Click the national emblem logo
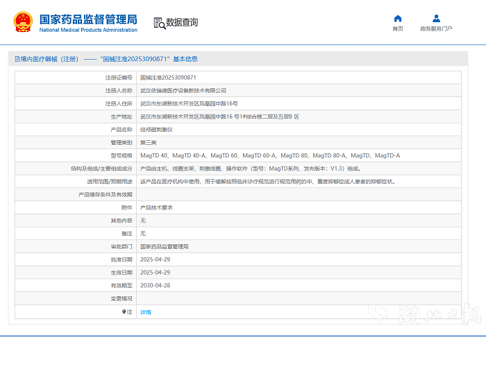The image size is (486, 378). pos(23,22)
